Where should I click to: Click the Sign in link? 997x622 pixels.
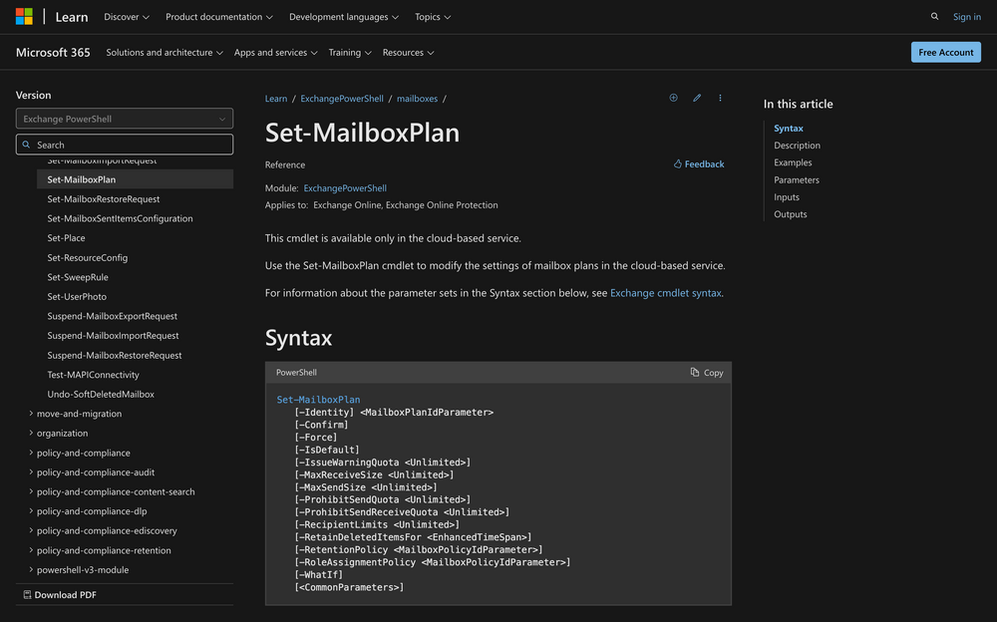coord(966,17)
